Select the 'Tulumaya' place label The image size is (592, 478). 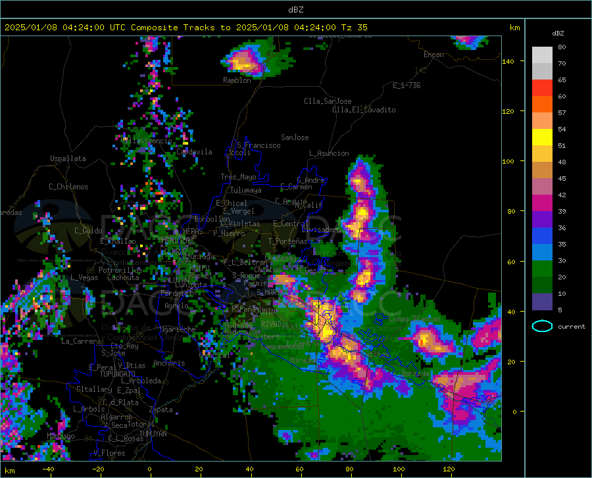tap(245, 190)
